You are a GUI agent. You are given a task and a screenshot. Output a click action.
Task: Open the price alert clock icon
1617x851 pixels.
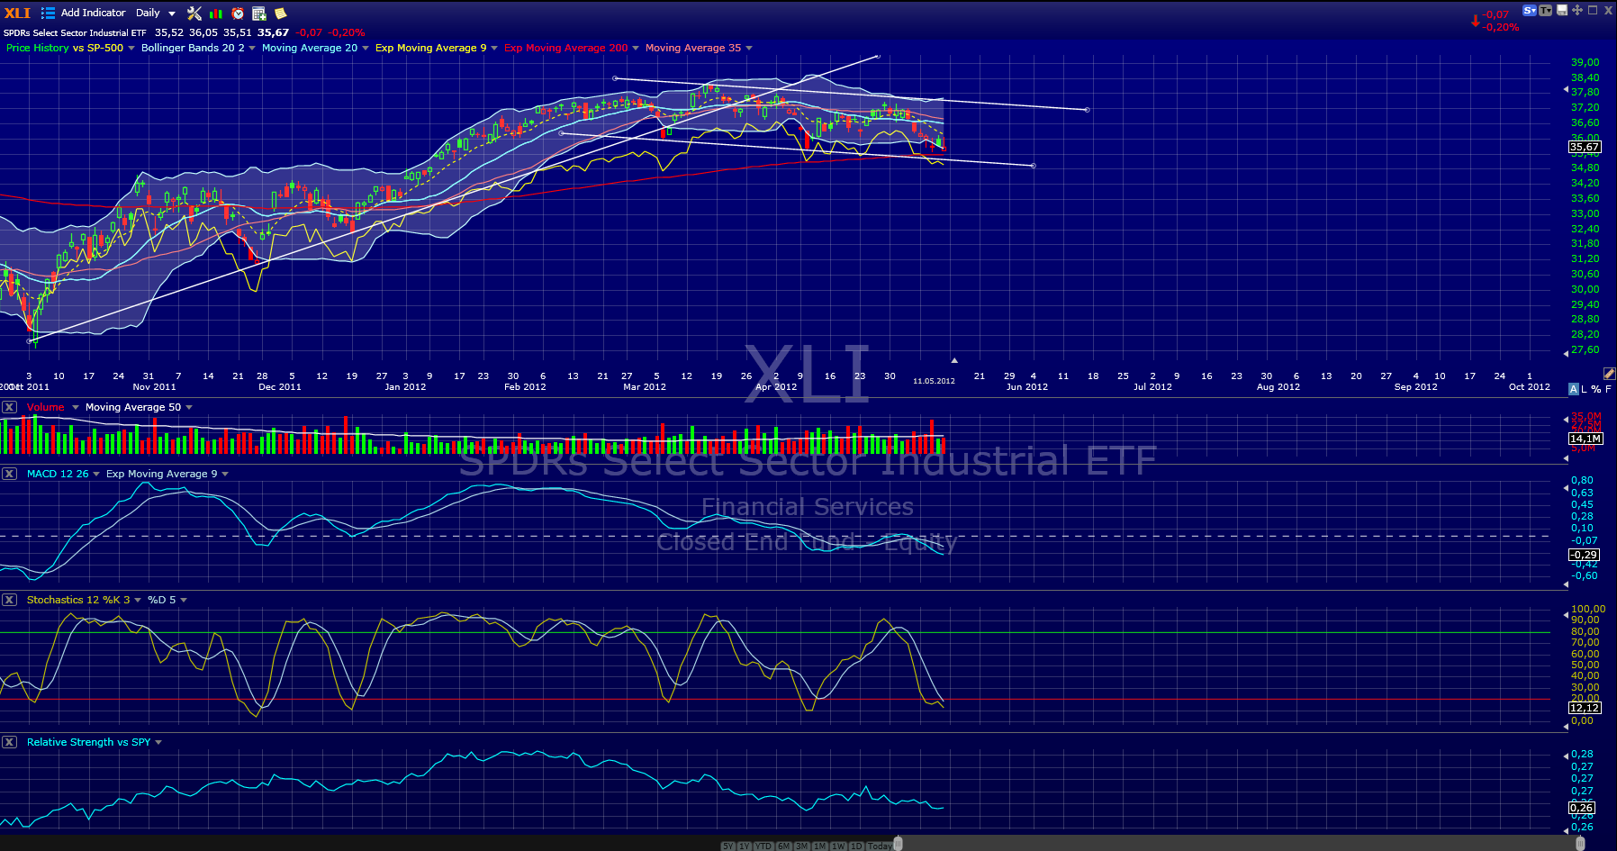point(238,13)
